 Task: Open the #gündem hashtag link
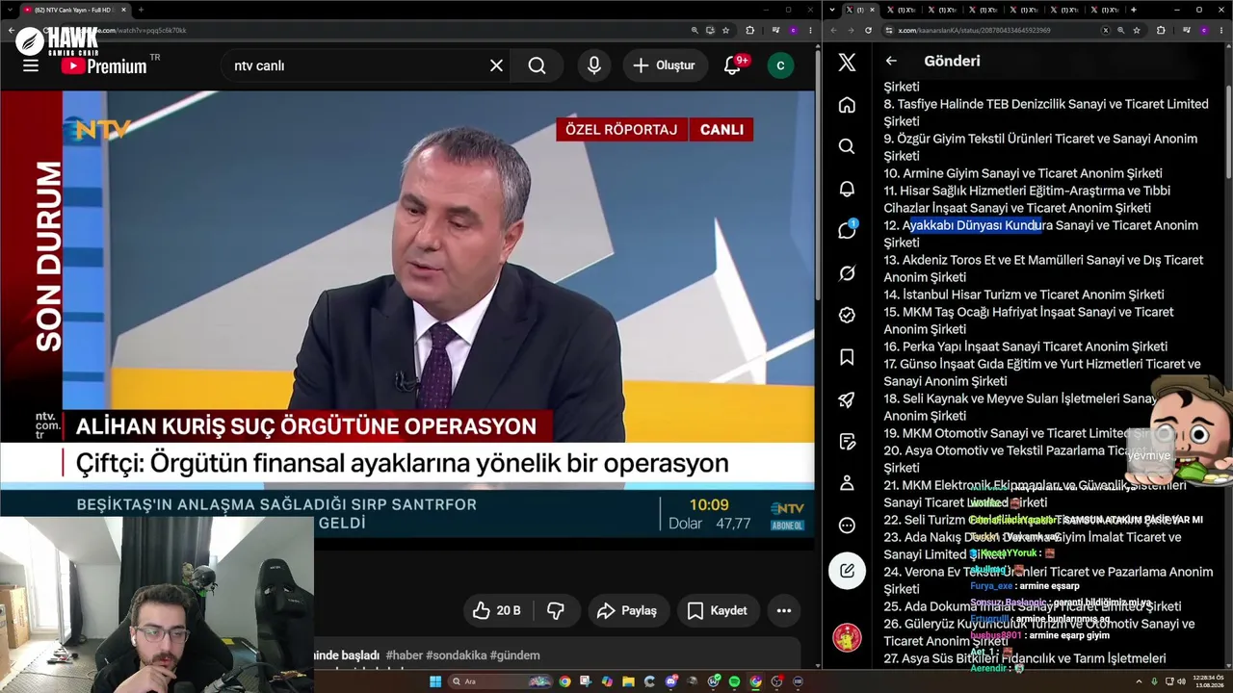coord(514,655)
